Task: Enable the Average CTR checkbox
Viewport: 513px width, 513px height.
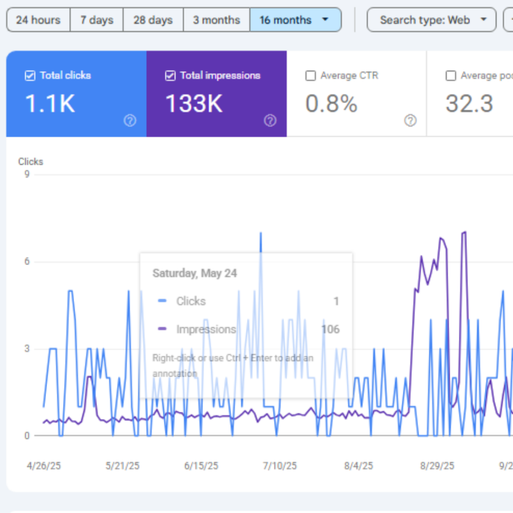Action: [x=311, y=76]
